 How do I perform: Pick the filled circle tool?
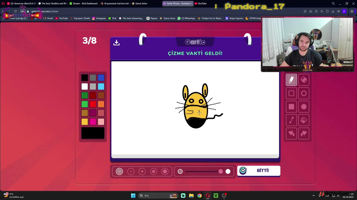coord(304,107)
